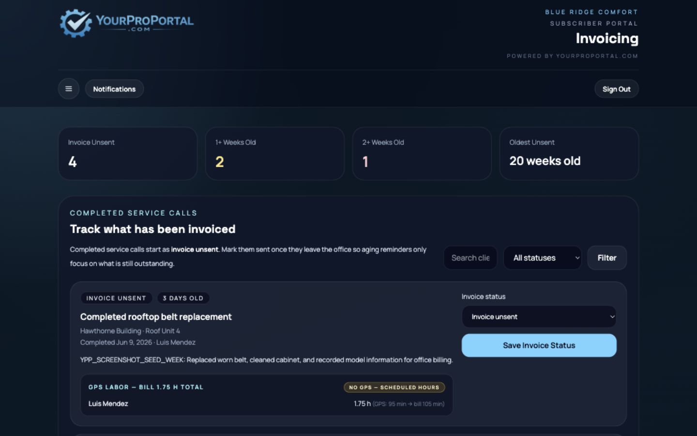The height and width of the screenshot is (436, 697).
Task: Select the Oldest Unsent card
Action: click(x=569, y=154)
